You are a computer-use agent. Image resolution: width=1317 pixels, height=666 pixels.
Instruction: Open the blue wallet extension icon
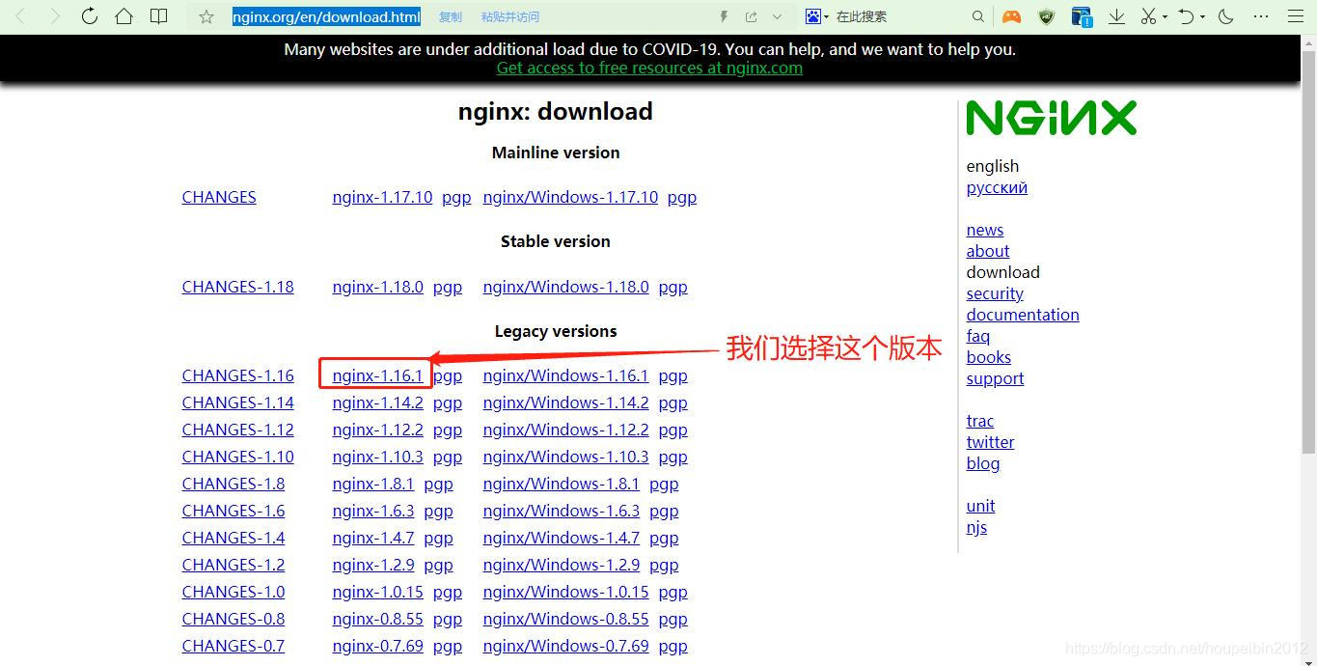tap(1082, 16)
